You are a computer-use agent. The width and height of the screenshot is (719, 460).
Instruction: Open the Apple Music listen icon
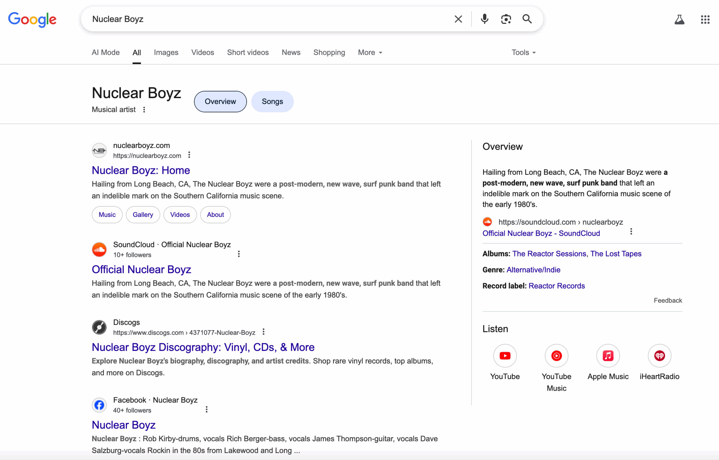[608, 356]
